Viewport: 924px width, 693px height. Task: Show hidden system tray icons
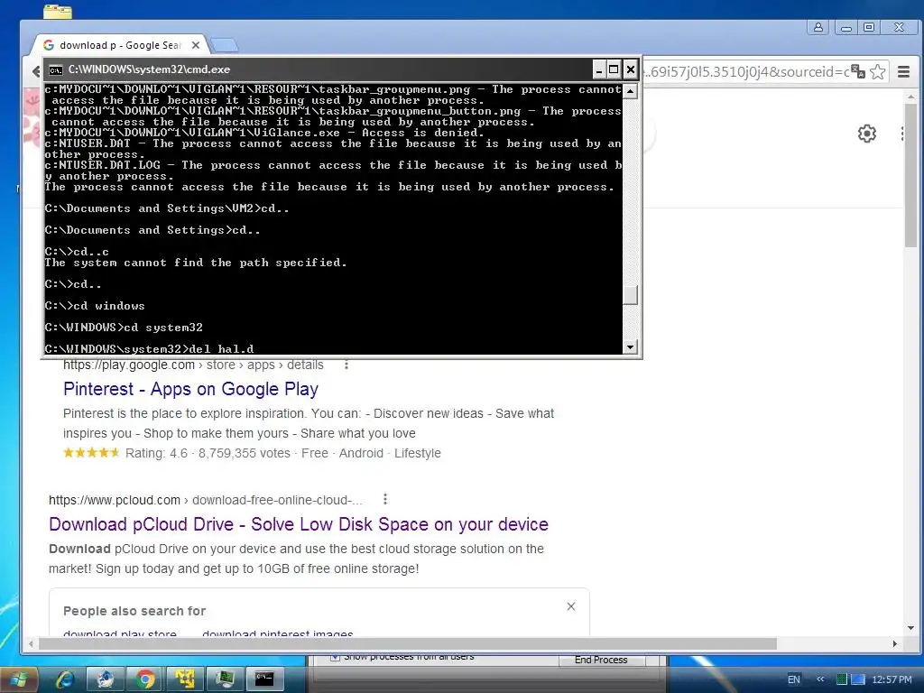click(820, 679)
